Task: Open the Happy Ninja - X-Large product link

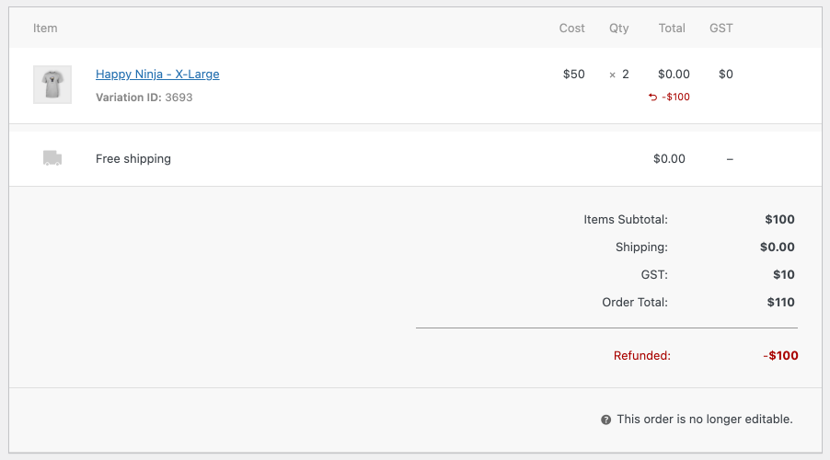Action: pos(157,75)
